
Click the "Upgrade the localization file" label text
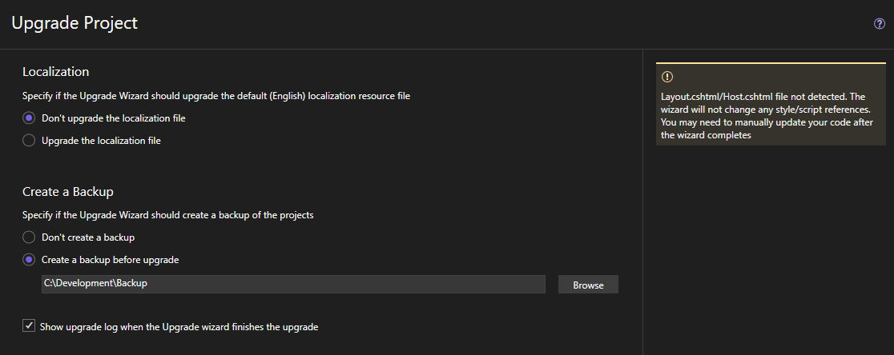pyautogui.click(x=101, y=141)
